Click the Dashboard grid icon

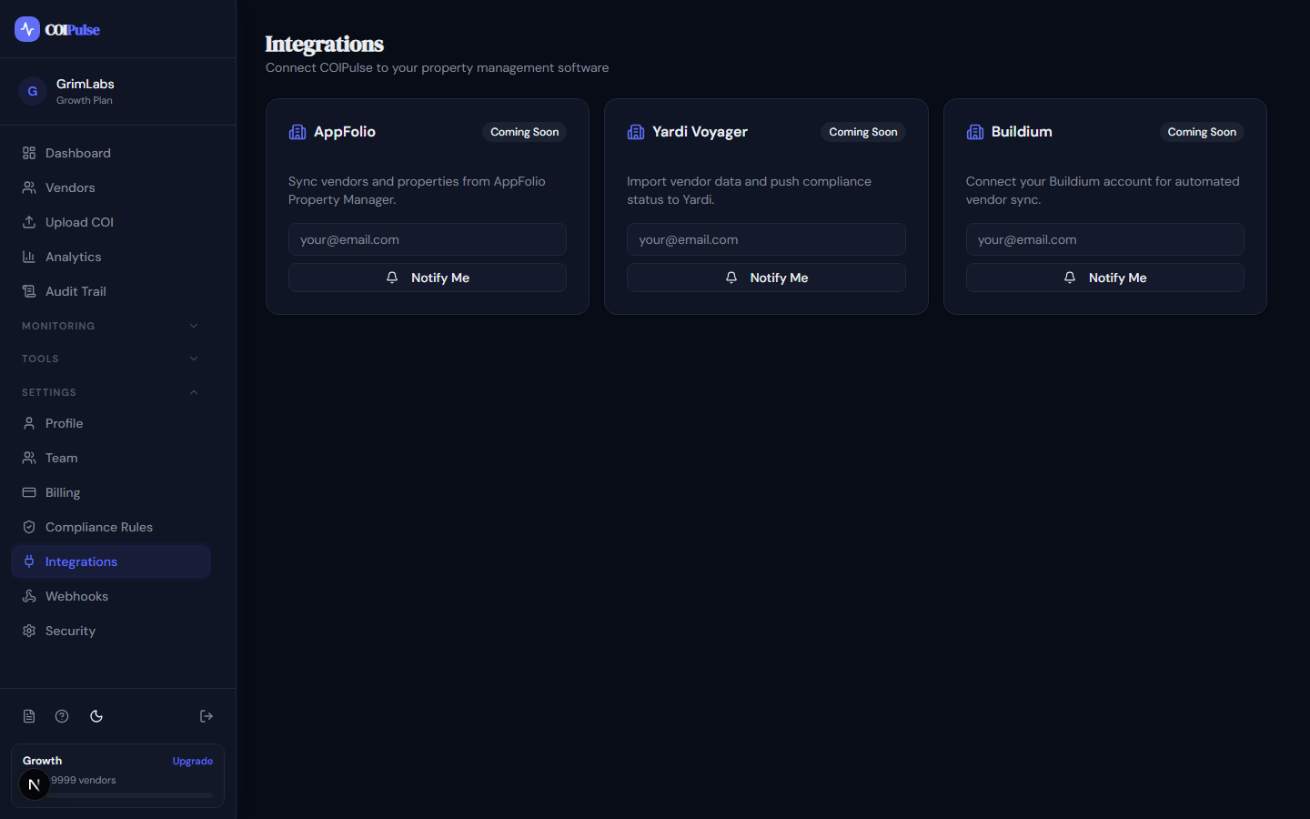pyautogui.click(x=29, y=153)
